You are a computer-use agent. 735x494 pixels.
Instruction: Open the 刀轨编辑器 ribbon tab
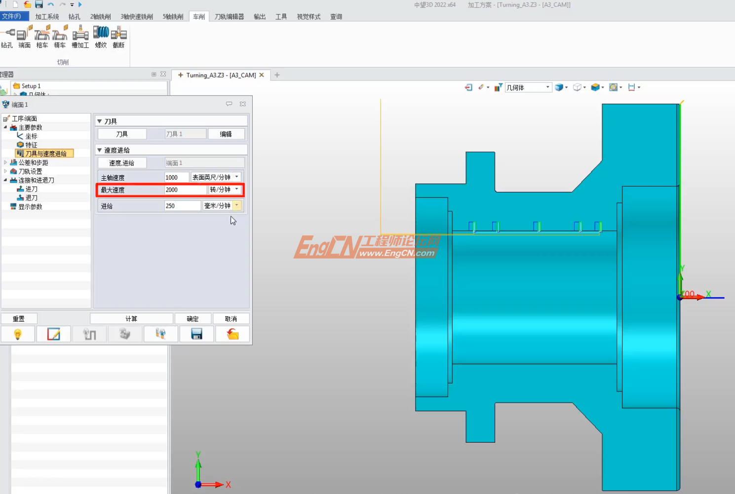coord(229,17)
